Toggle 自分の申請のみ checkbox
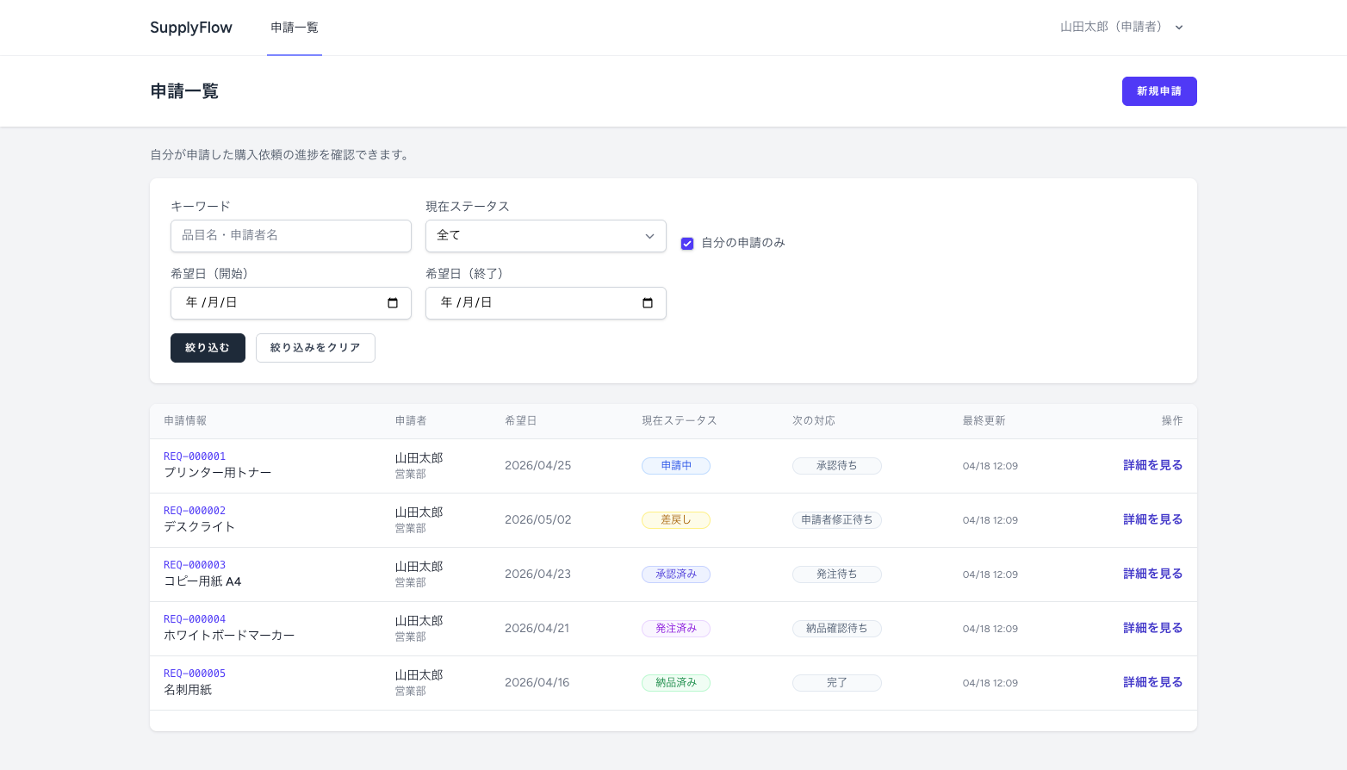The image size is (1347, 770). tap(687, 244)
